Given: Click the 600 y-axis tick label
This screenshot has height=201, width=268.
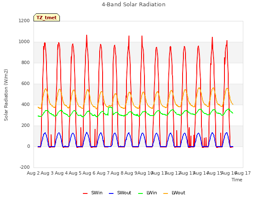Looking at the screenshot, I should [26, 84].
